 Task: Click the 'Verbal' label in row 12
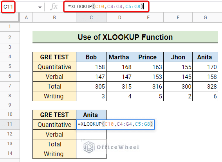(54, 134)
